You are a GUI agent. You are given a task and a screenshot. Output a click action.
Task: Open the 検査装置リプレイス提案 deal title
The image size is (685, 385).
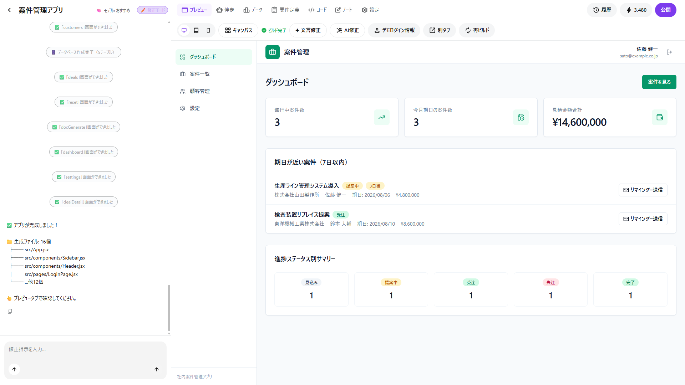click(302, 215)
